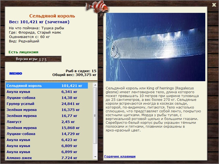Click the Есть лицензия label

(x=23, y=52)
